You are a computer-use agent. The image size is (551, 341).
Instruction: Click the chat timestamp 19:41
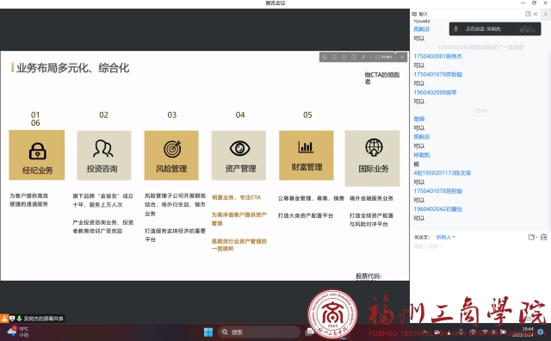[480, 111]
